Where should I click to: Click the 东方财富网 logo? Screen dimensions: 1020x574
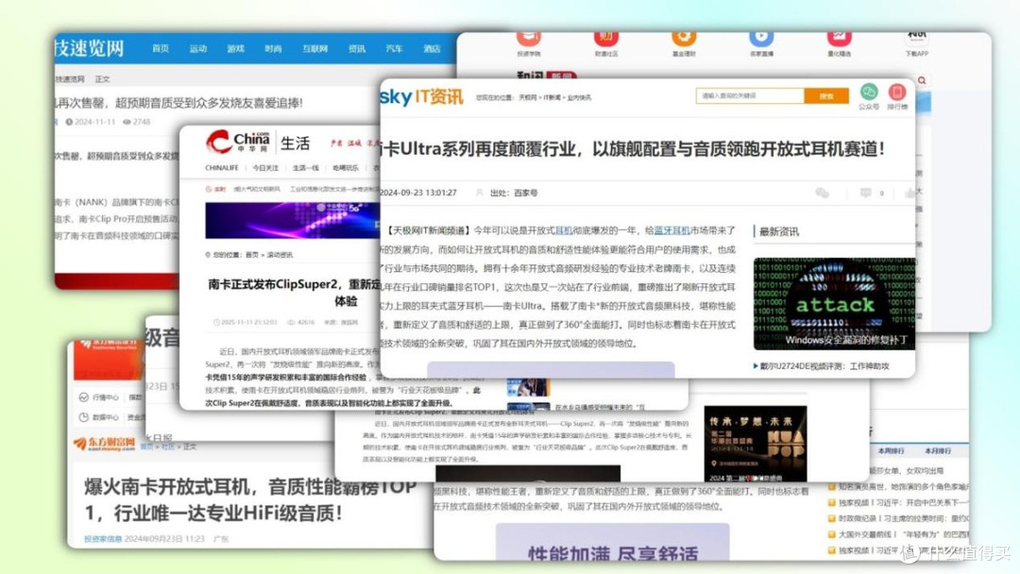[104, 444]
